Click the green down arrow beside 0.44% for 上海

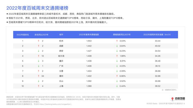pyautogui.click(x=117, y=86)
